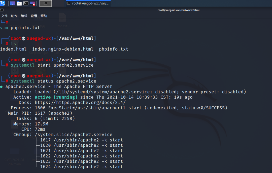
Task: Click 'vim phpinfo.txt' command text
Action: tap(20, 28)
